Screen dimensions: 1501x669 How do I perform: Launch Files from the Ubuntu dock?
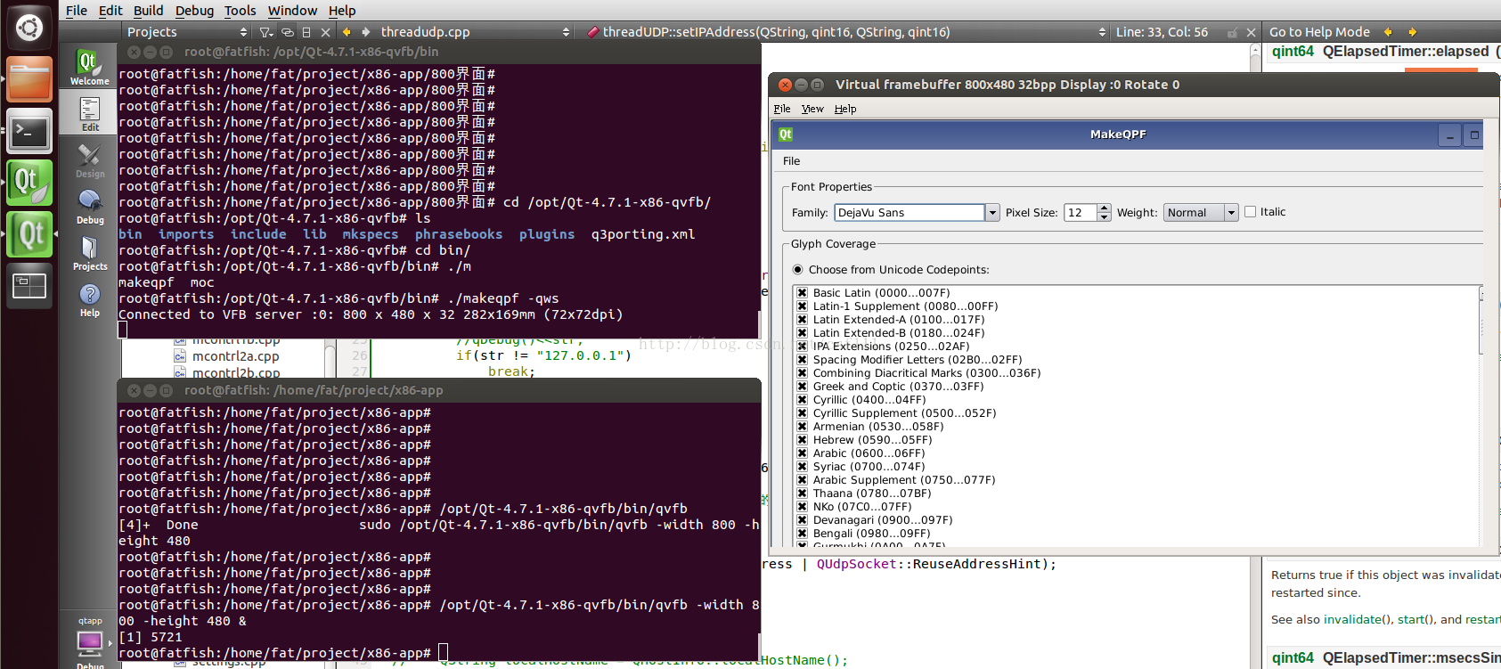tap(29, 80)
